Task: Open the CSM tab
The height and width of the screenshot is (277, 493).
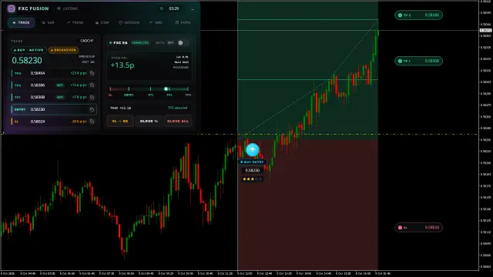Action: (x=102, y=22)
